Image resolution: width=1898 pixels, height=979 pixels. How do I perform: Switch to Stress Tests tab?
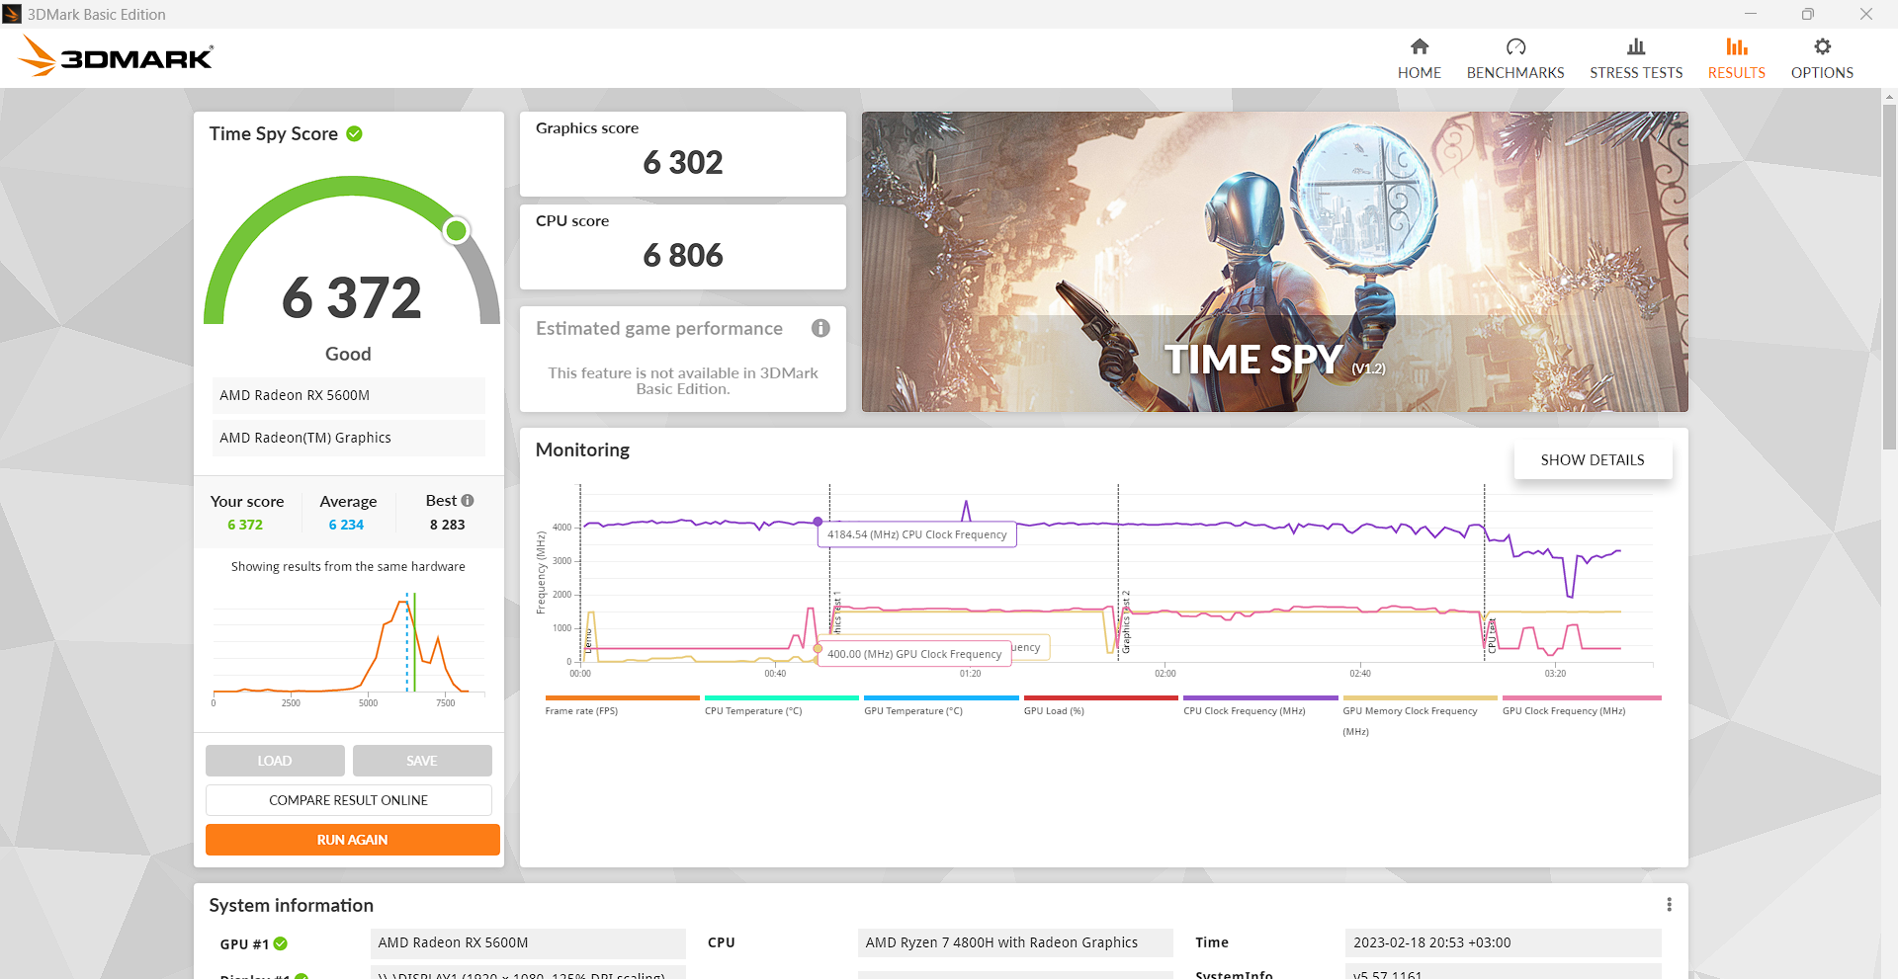(x=1636, y=58)
